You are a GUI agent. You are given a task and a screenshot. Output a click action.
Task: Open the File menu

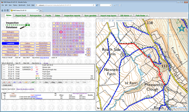coord(3,5)
